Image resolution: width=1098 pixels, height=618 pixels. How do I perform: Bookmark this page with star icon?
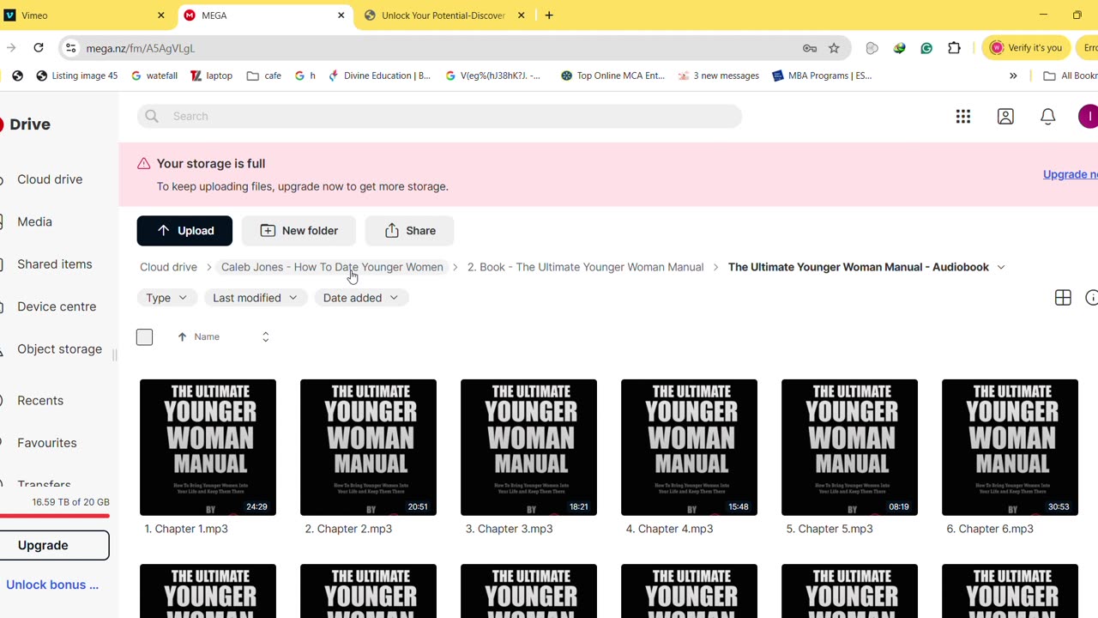click(834, 48)
